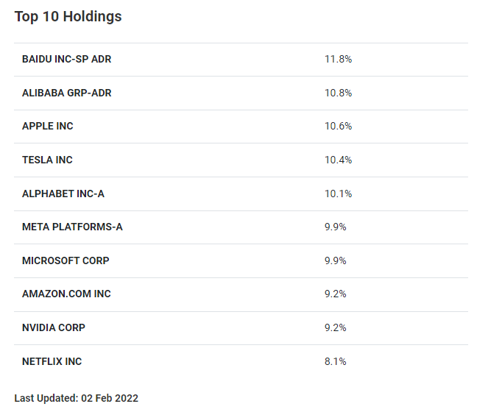Click the ALIBABA GRP-ADR holding name

pos(67,93)
